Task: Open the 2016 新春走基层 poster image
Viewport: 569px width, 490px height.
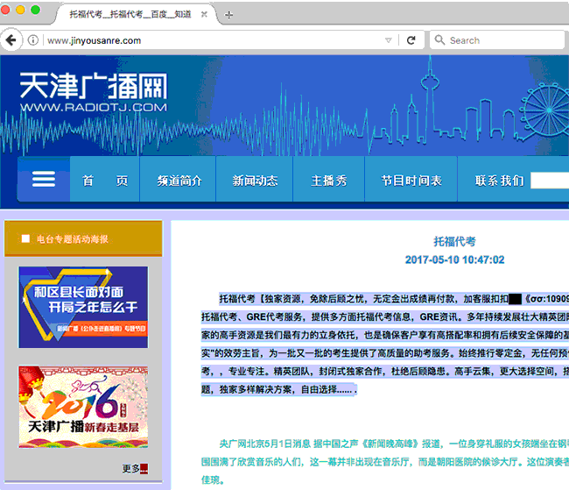Action: 83,406
